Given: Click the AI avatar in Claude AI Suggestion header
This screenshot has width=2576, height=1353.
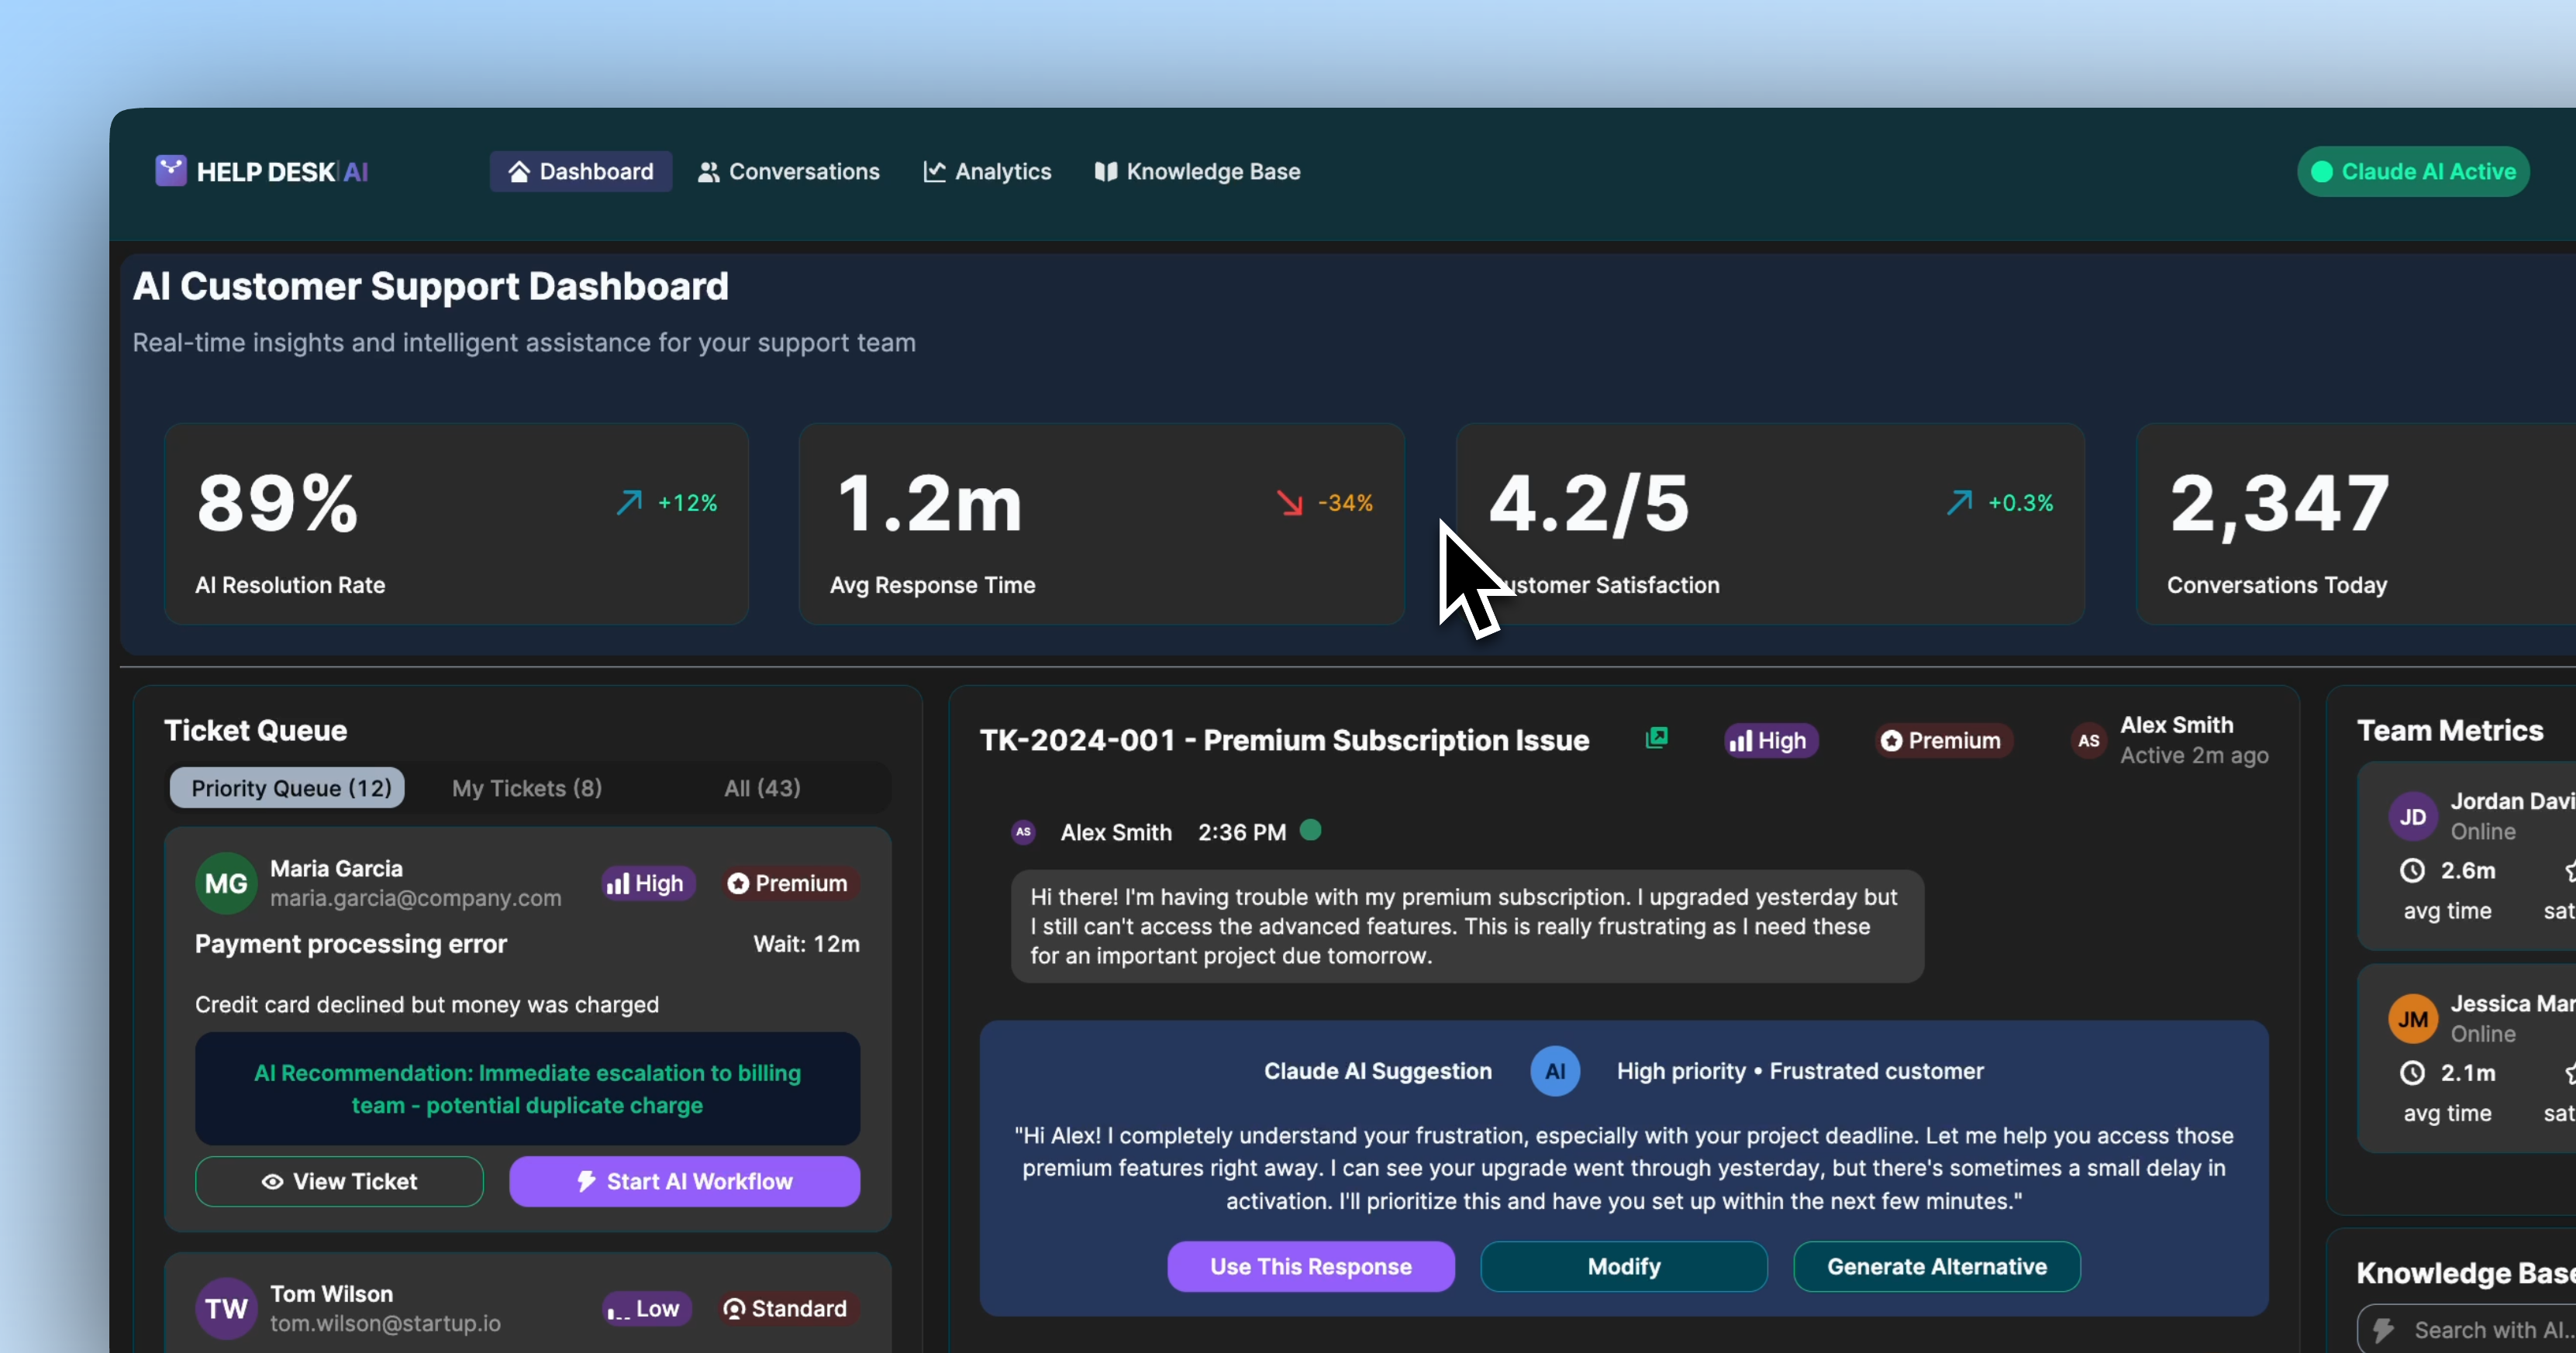Looking at the screenshot, I should pyautogui.click(x=1554, y=1070).
